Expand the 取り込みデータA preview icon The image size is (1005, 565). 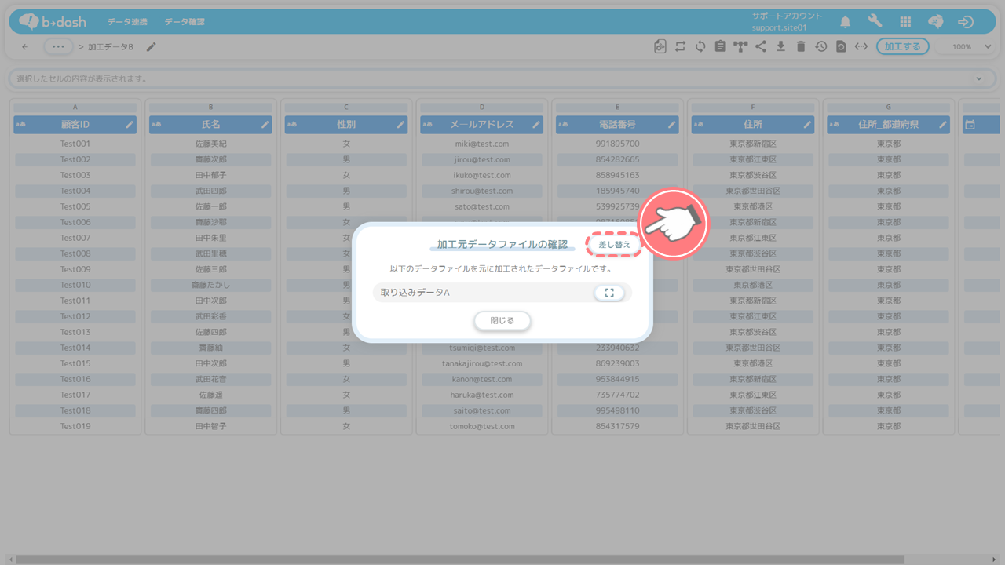point(608,293)
